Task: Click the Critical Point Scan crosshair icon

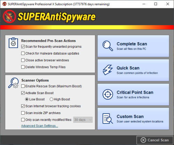Action: [x=108, y=94]
